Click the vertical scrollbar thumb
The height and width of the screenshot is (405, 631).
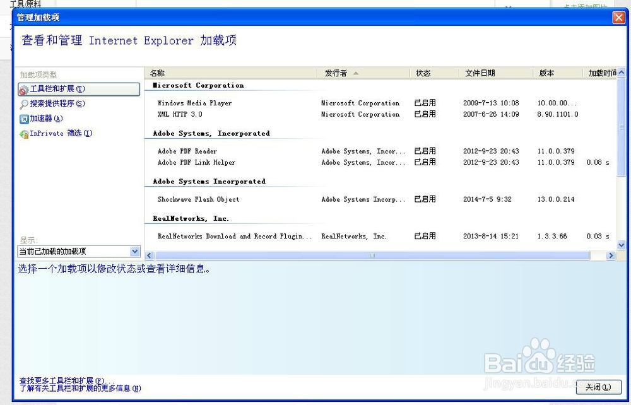coord(622,127)
